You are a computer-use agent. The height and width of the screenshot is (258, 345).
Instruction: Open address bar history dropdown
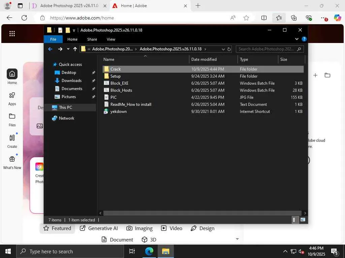point(223,49)
